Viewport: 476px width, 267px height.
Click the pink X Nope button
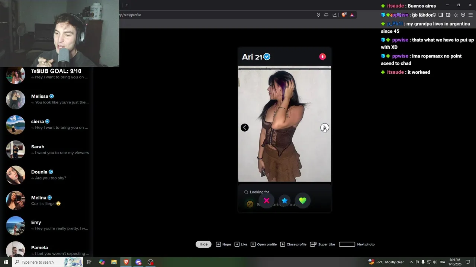coord(266,201)
